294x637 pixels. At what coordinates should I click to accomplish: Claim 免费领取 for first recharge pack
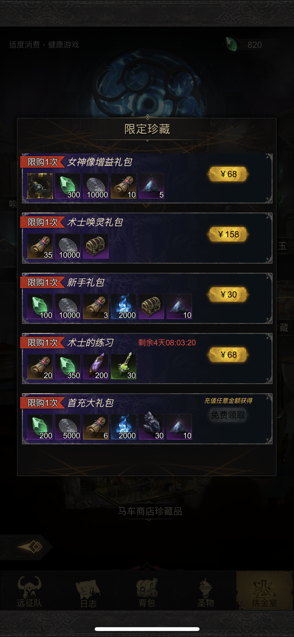click(x=228, y=415)
